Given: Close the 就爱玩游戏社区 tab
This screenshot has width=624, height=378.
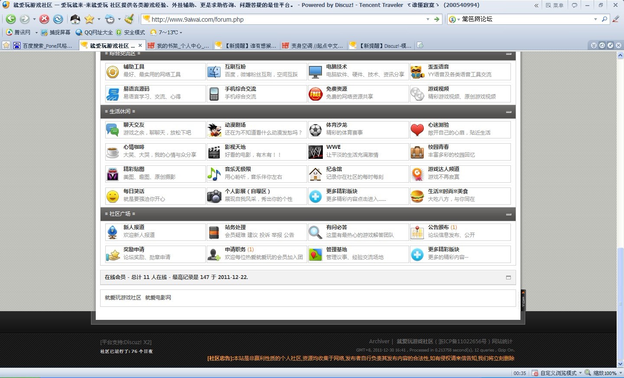Looking at the screenshot, I should point(140,45).
